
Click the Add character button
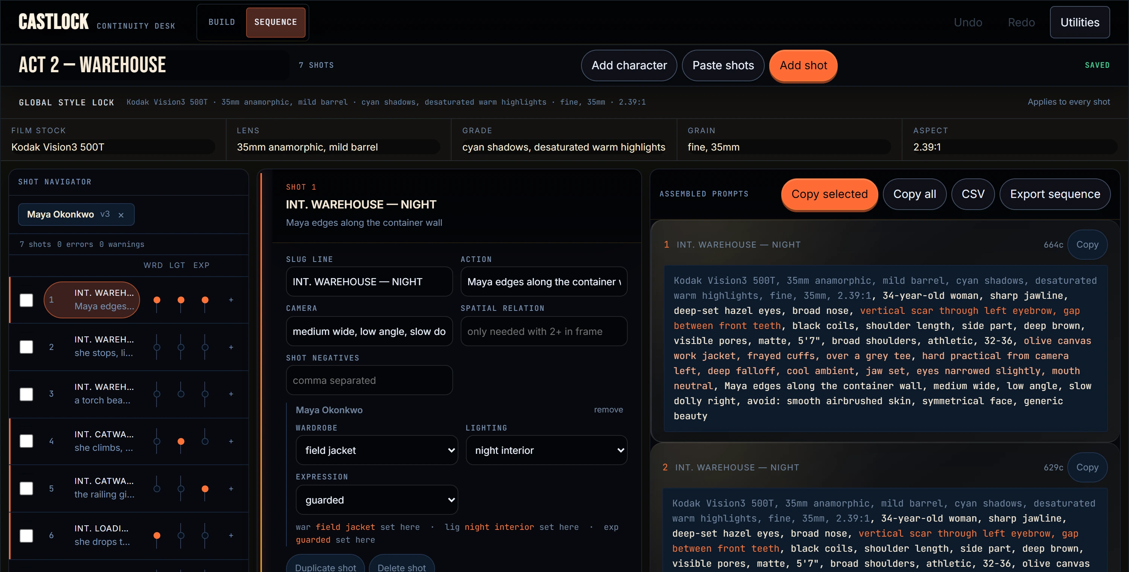coord(629,65)
